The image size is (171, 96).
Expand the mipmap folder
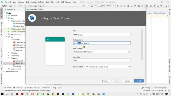pos(9,55)
